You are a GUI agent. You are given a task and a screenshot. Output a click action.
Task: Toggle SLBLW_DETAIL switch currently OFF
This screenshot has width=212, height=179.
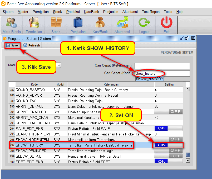click(x=169, y=156)
